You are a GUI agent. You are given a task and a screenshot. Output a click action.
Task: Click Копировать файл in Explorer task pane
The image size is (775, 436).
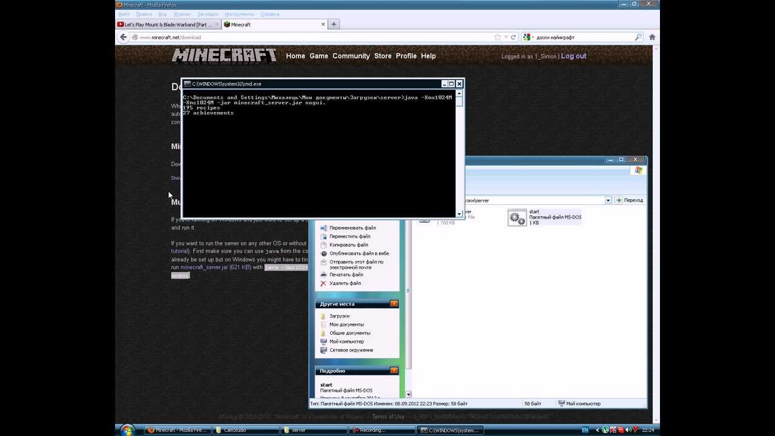tap(344, 245)
